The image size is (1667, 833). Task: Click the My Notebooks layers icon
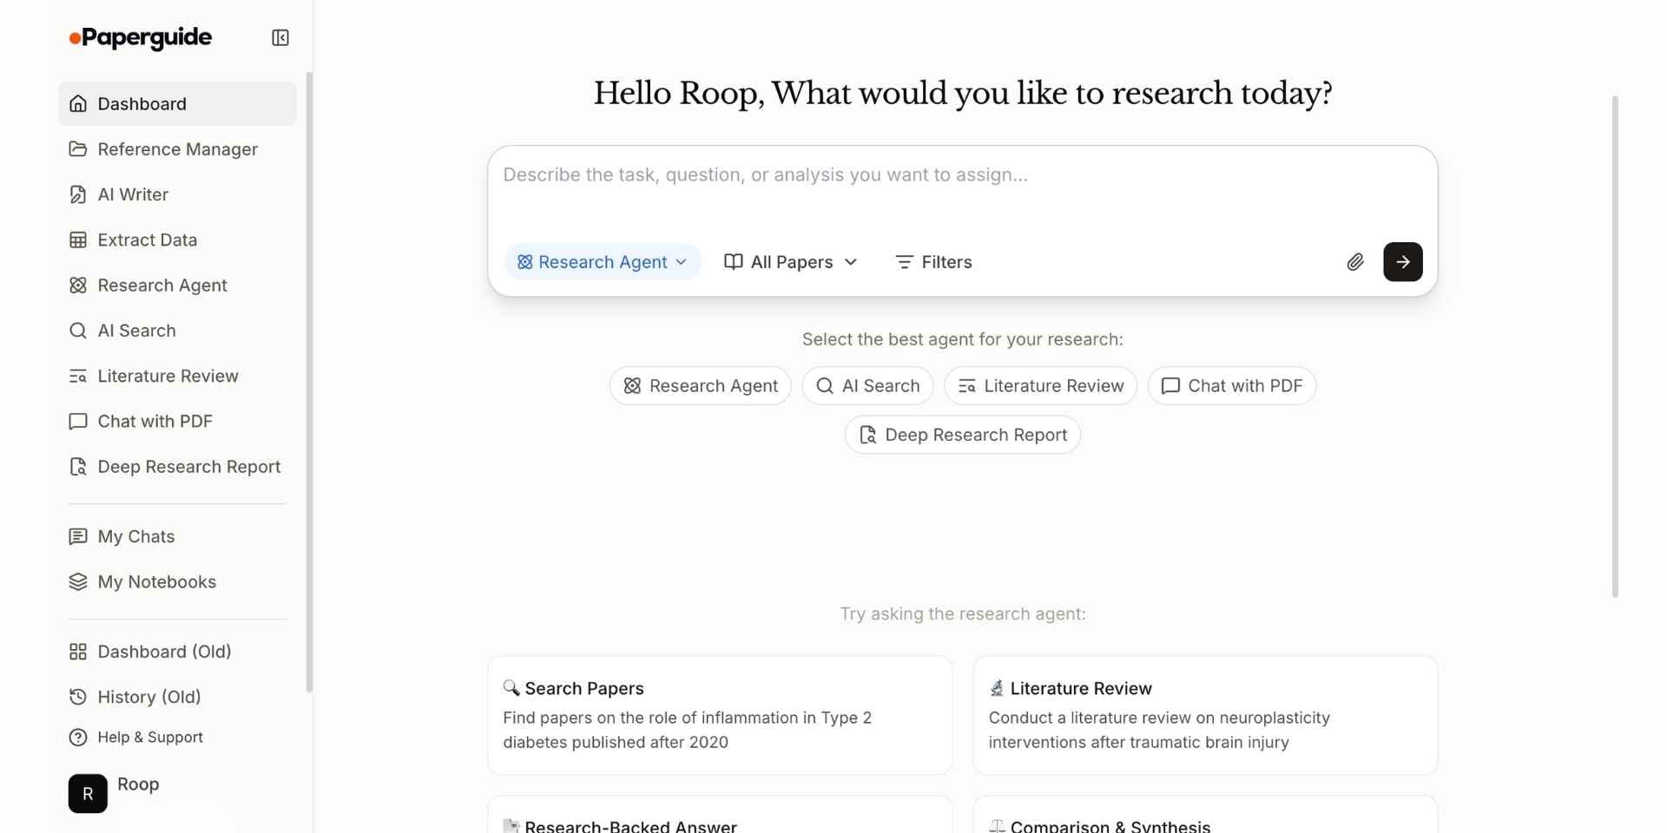click(78, 581)
